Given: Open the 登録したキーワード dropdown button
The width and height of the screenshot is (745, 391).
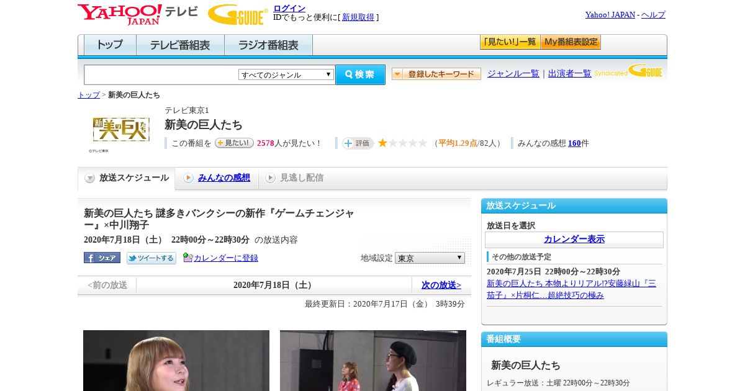Looking at the screenshot, I should 436,74.
